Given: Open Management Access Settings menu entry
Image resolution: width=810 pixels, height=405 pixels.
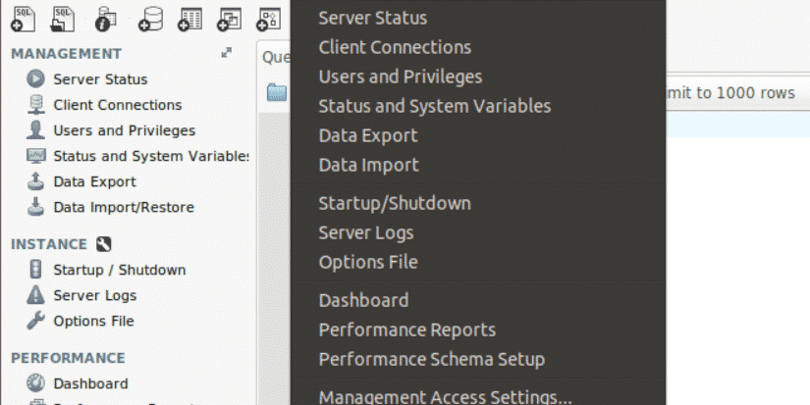Looking at the screenshot, I should coord(445,397).
